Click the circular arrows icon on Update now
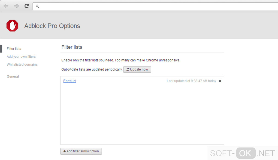The image size is (278, 160). pyautogui.click(x=128, y=70)
